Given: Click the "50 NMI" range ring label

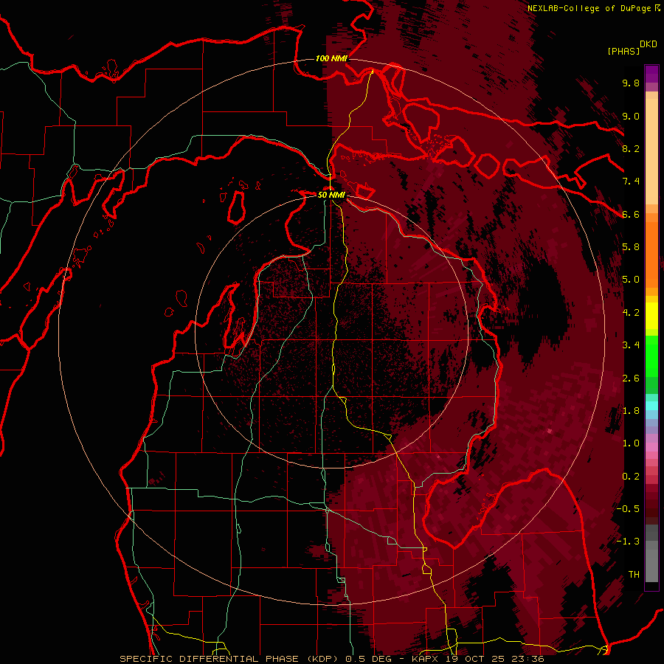Looking at the screenshot, I should point(331,195).
